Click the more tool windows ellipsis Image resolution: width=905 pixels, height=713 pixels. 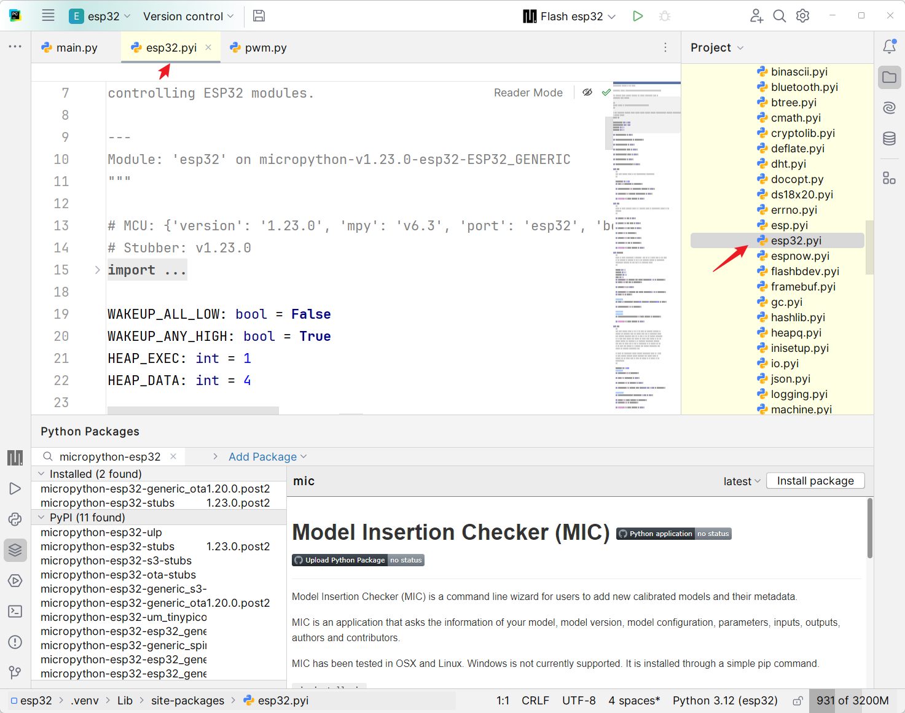click(15, 47)
